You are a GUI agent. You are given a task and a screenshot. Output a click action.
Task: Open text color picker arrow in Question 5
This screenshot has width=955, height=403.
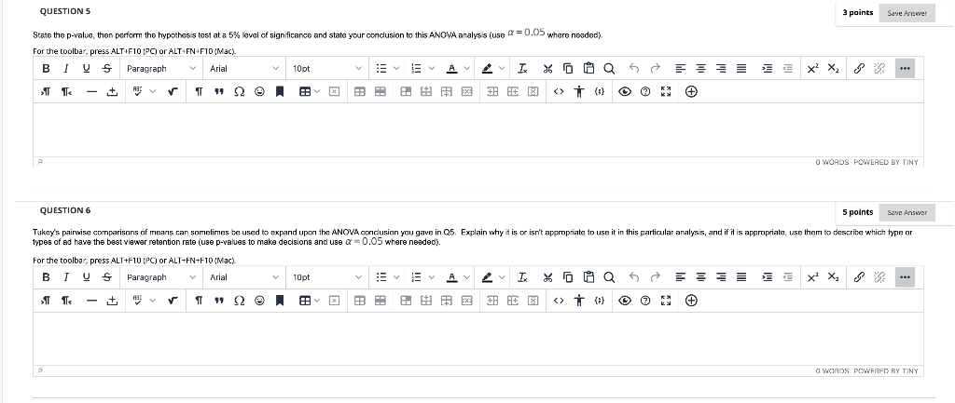click(x=465, y=69)
